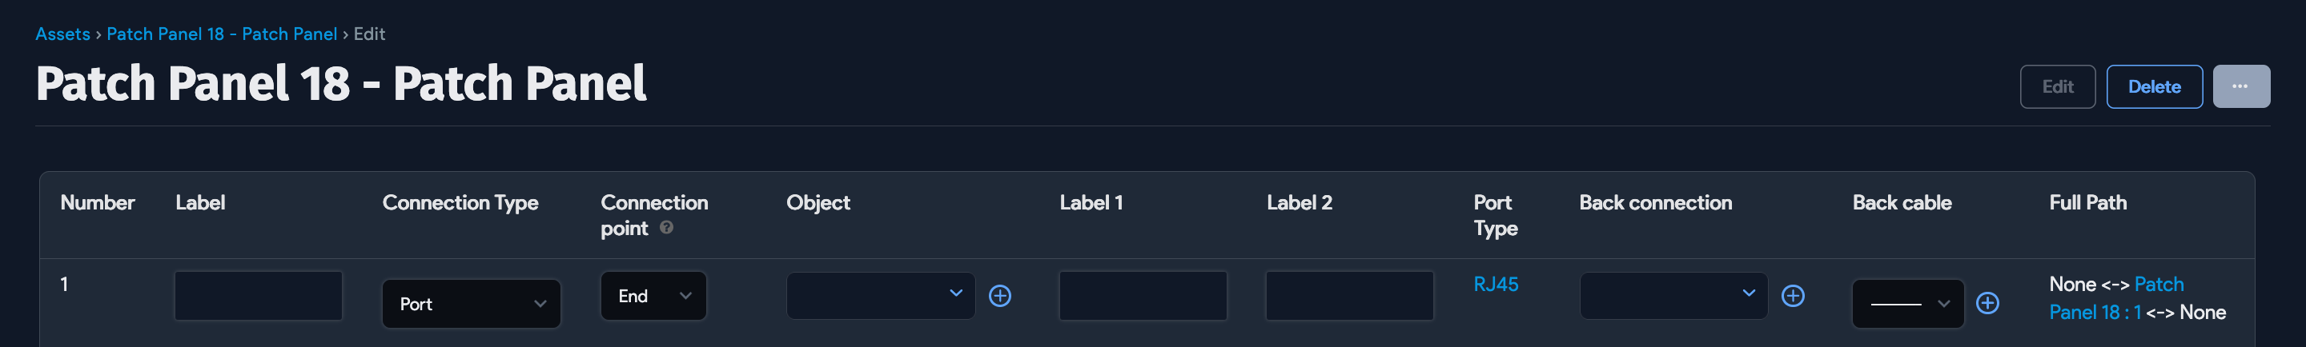Open the Object selection dropdown
Screen dimensions: 2306x347
coord(880,296)
